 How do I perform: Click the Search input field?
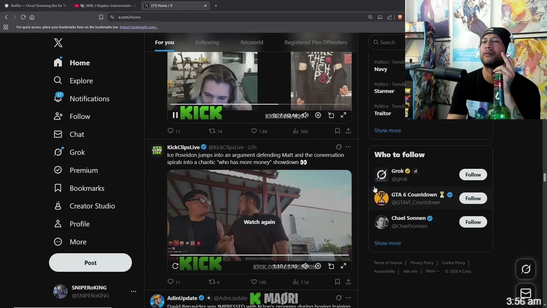point(387,42)
